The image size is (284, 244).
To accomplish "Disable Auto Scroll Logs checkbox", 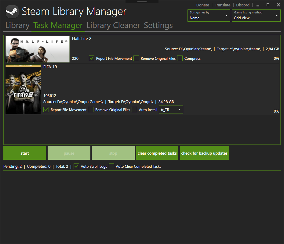I will [76, 166].
